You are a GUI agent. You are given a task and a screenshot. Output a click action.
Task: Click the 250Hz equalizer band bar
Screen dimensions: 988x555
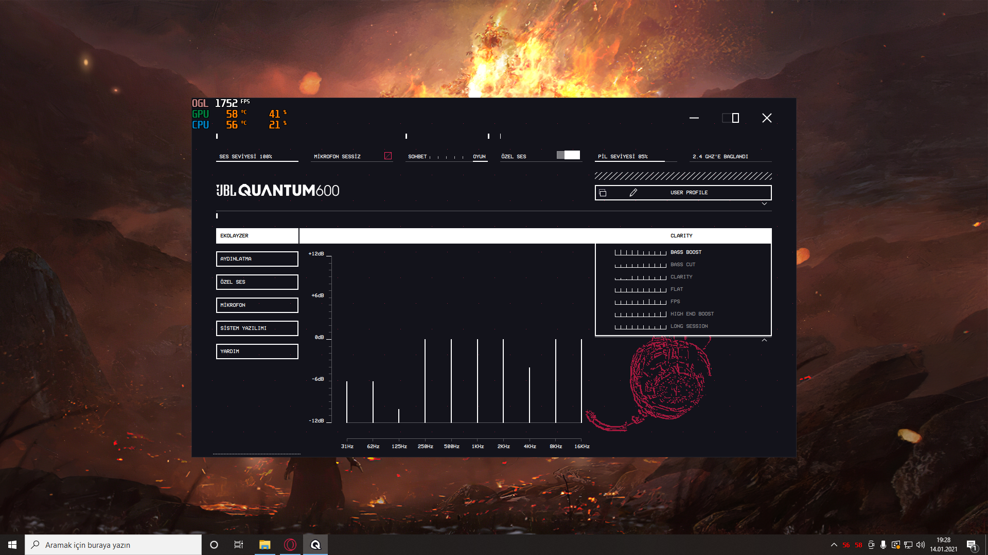coord(425,381)
